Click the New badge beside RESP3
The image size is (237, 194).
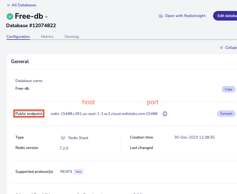coord(79,172)
